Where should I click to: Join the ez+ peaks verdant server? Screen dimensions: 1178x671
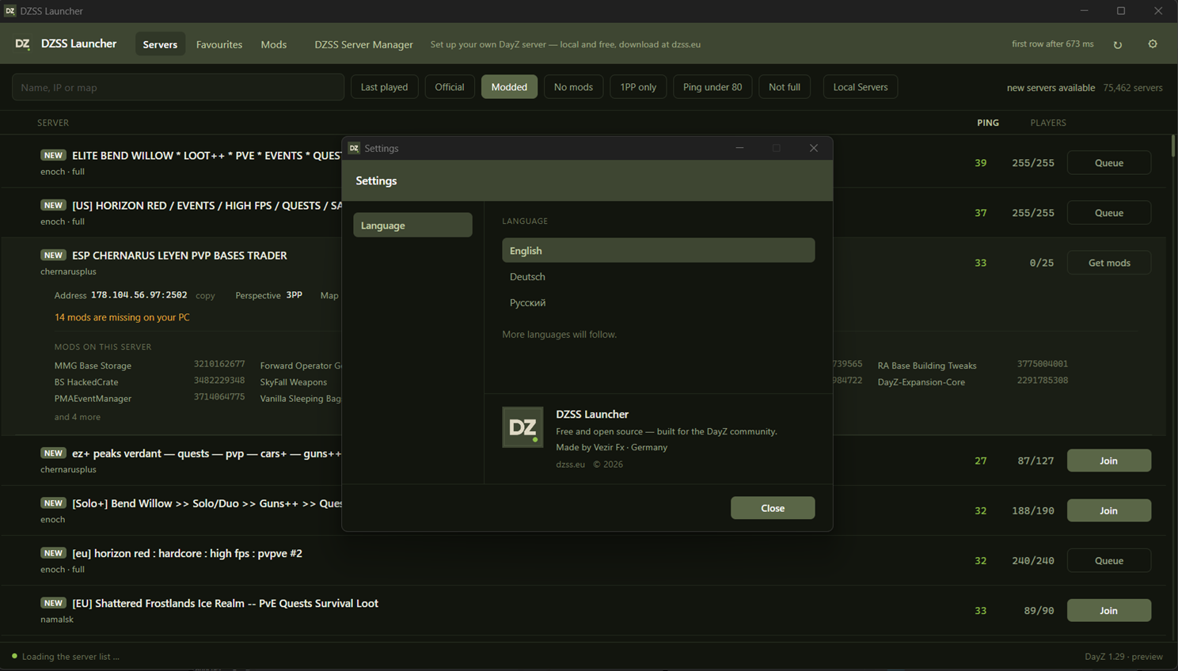pos(1108,461)
